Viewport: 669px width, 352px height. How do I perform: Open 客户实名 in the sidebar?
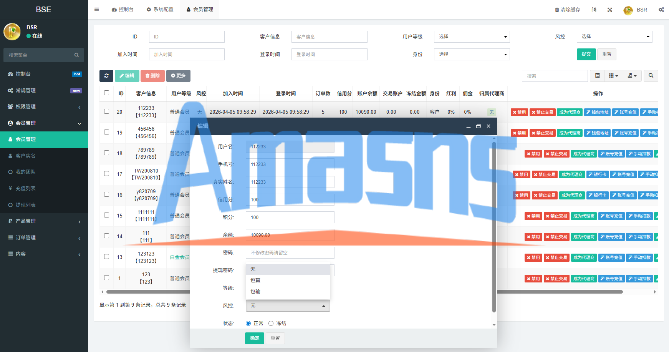[x=44, y=156]
